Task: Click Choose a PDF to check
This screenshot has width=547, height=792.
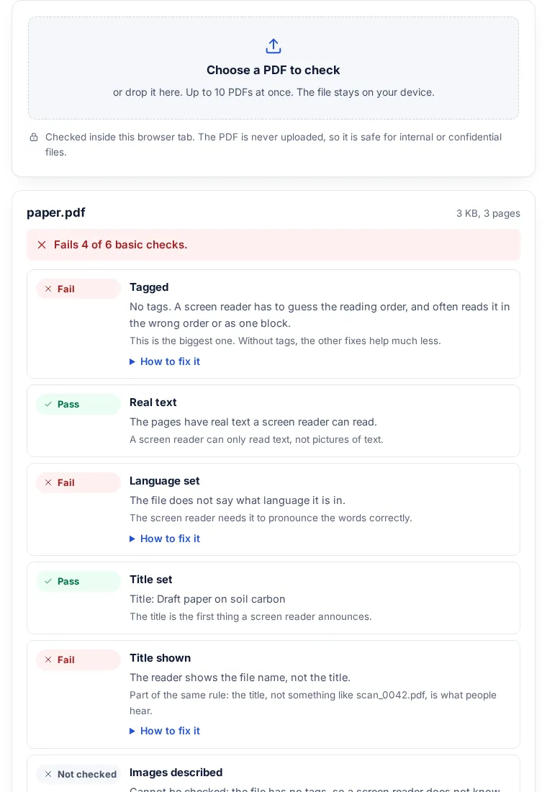Action: coord(273,71)
